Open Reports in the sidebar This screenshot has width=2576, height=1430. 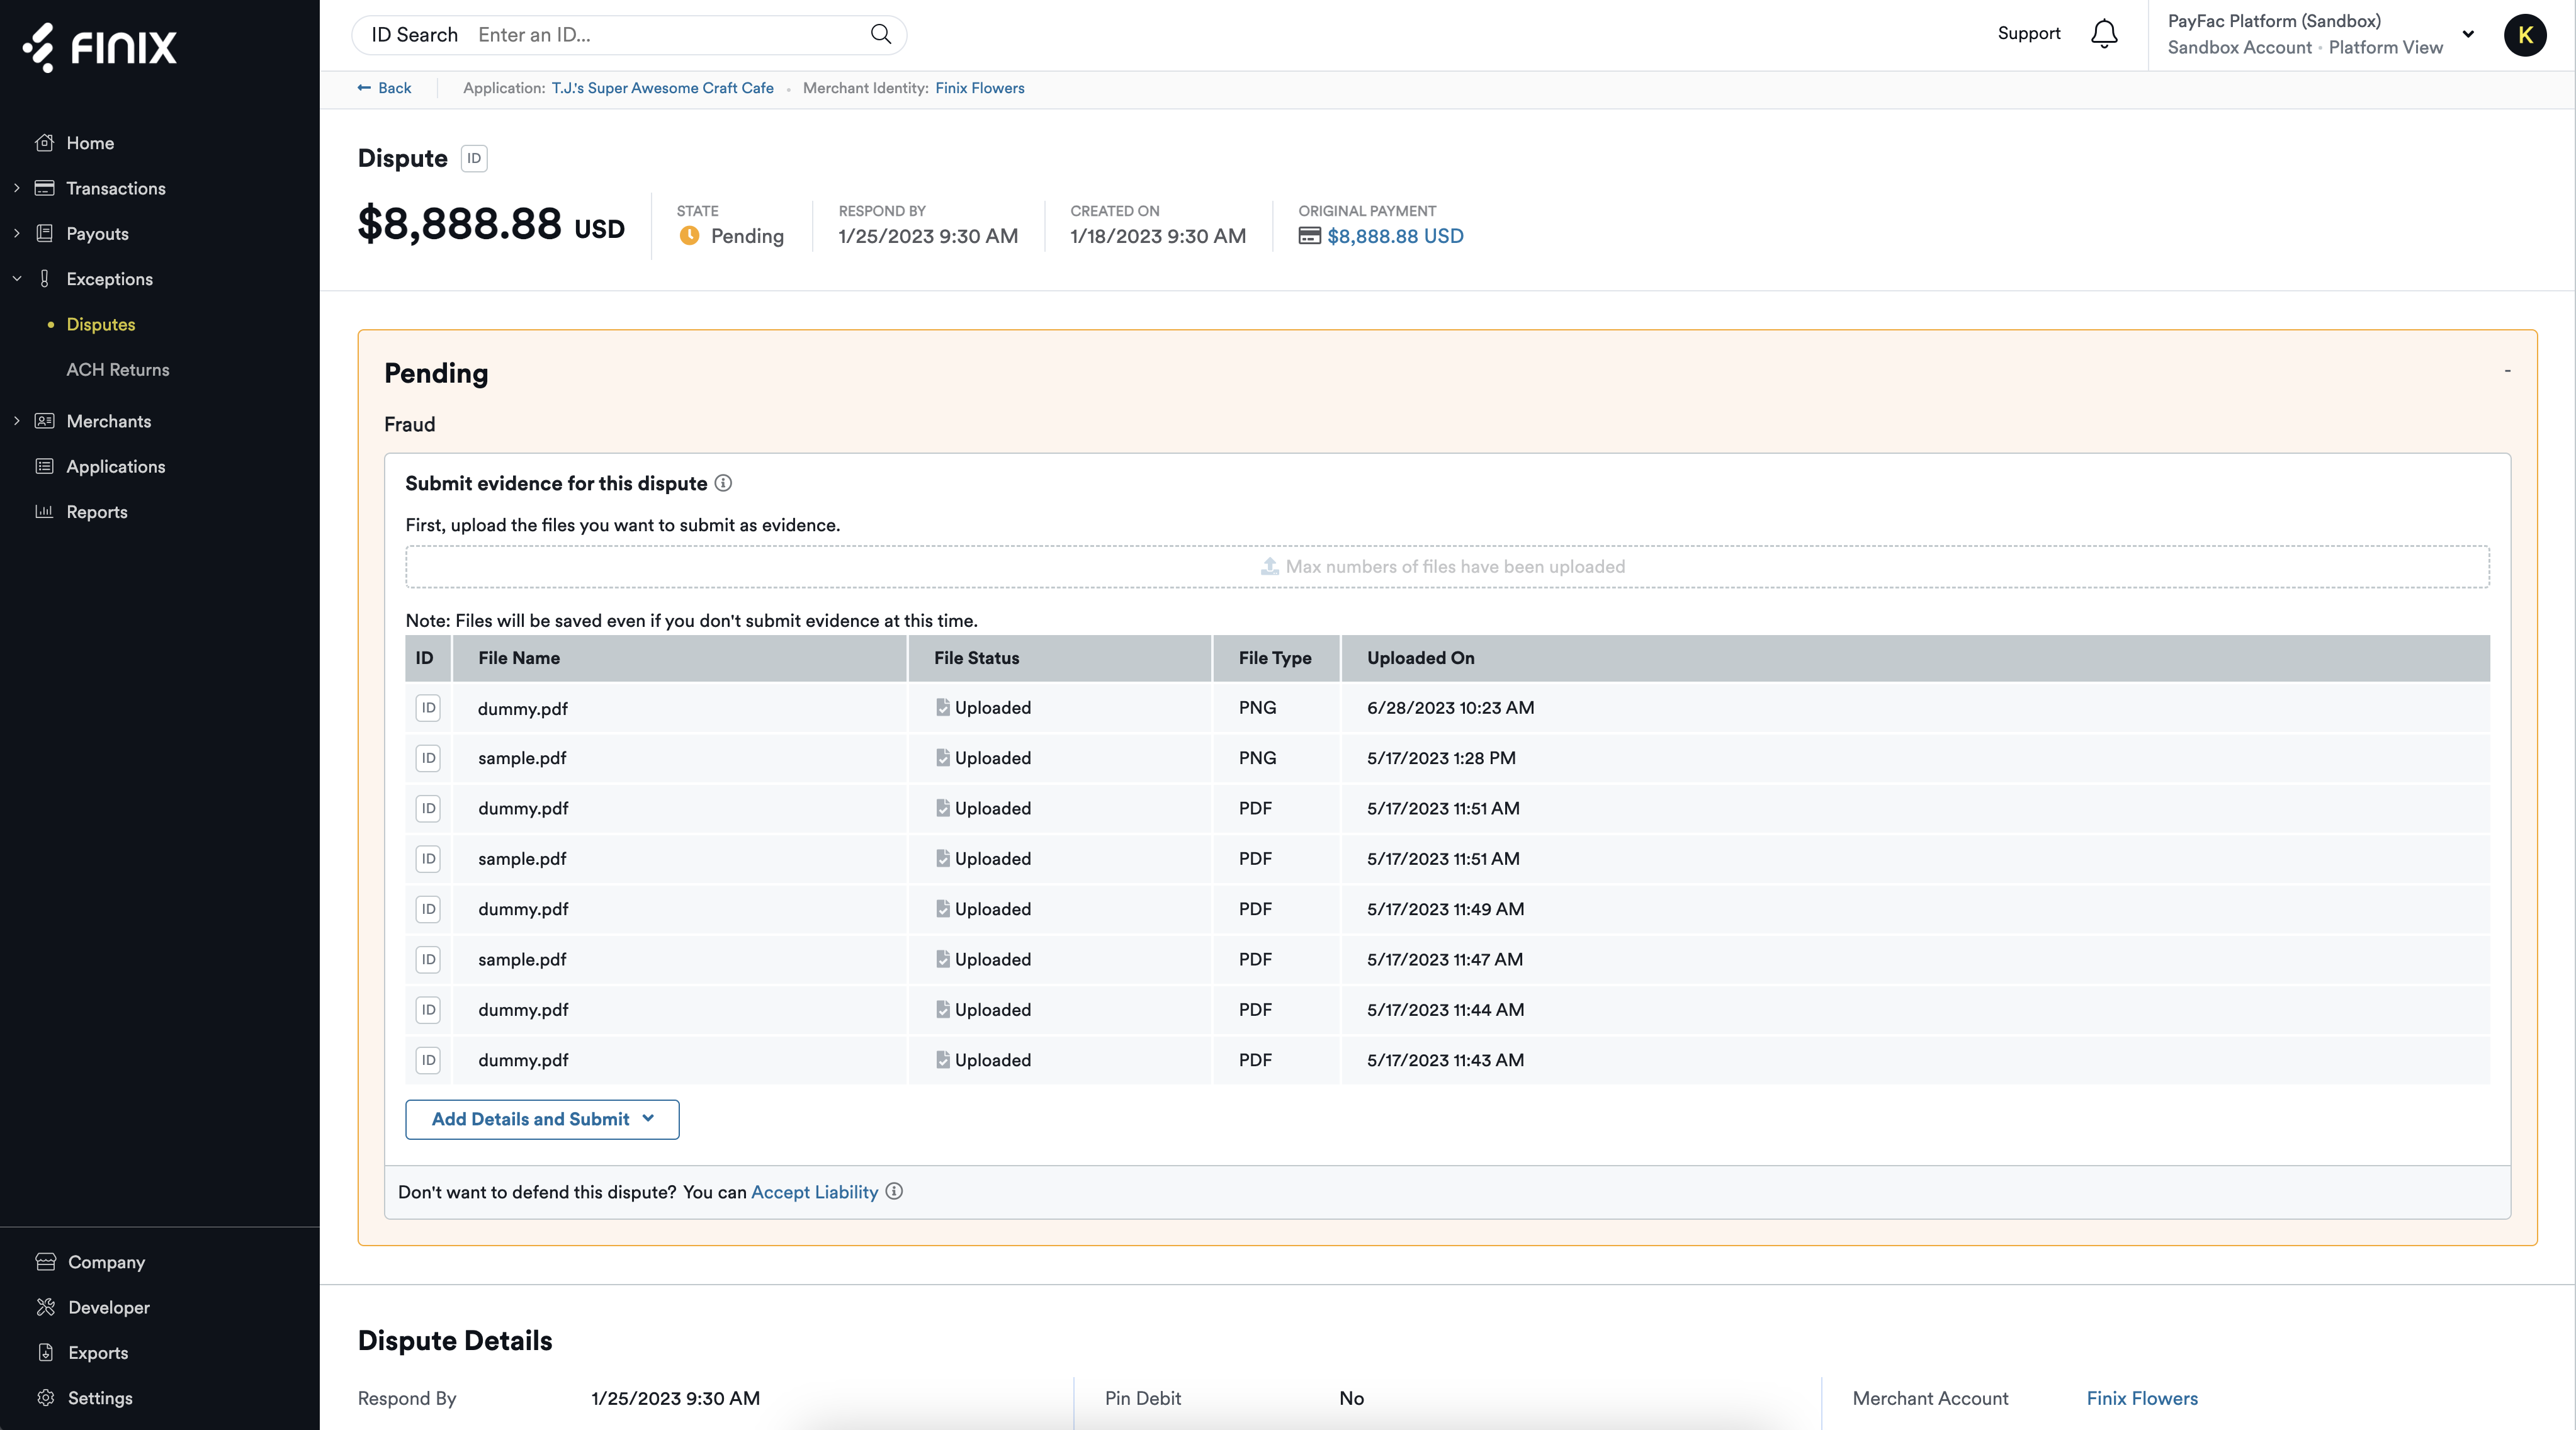(97, 512)
